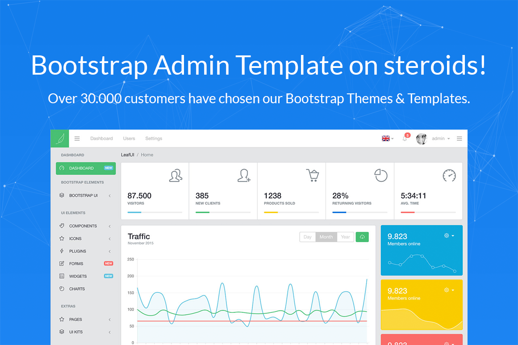Image resolution: width=518 pixels, height=345 pixels.
Task: Select Month view for traffic chart
Action: (326, 237)
